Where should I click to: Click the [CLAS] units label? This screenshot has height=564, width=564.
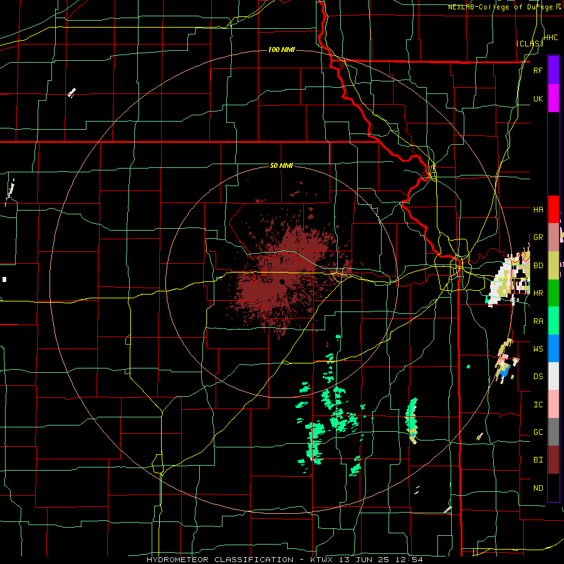(x=530, y=43)
